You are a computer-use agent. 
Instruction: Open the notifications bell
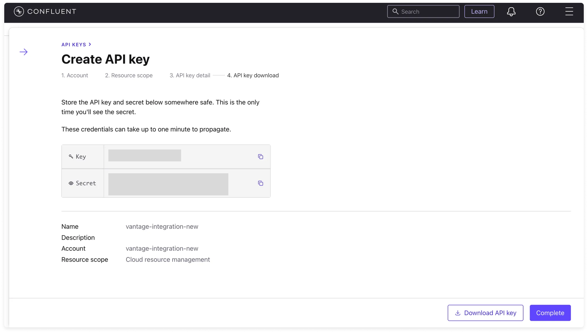(511, 12)
